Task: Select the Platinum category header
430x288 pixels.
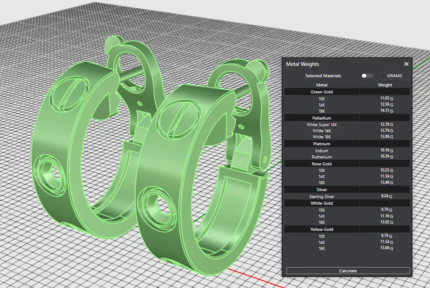Action: pos(321,144)
